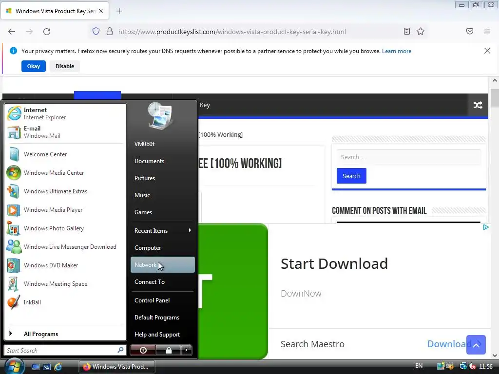The image size is (499, 374).
Task: Launch Windows Media Center
Action: [x=65, y=173]
